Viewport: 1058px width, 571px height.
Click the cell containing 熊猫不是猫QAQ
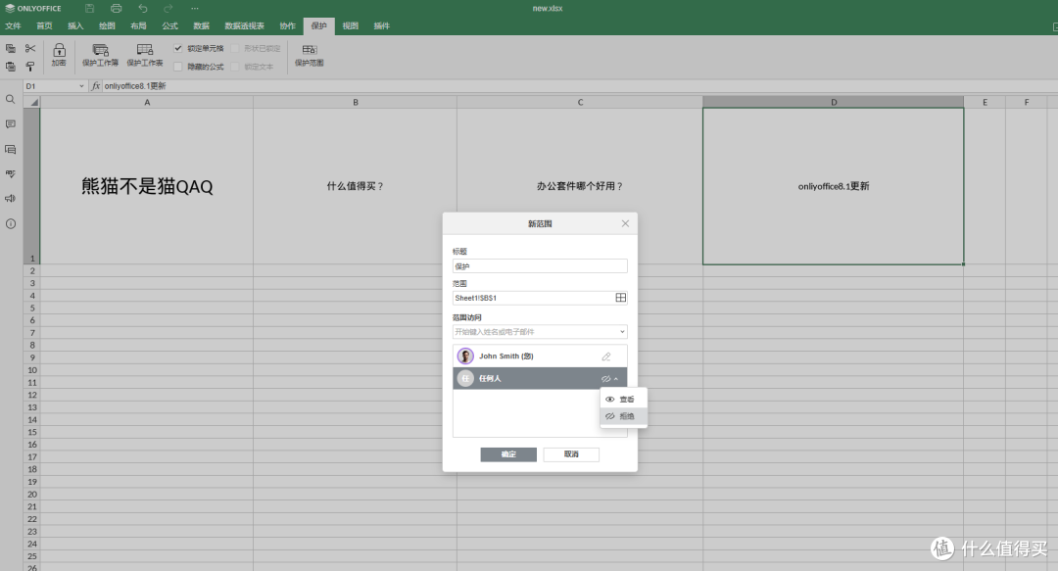(x=146, y=186)
